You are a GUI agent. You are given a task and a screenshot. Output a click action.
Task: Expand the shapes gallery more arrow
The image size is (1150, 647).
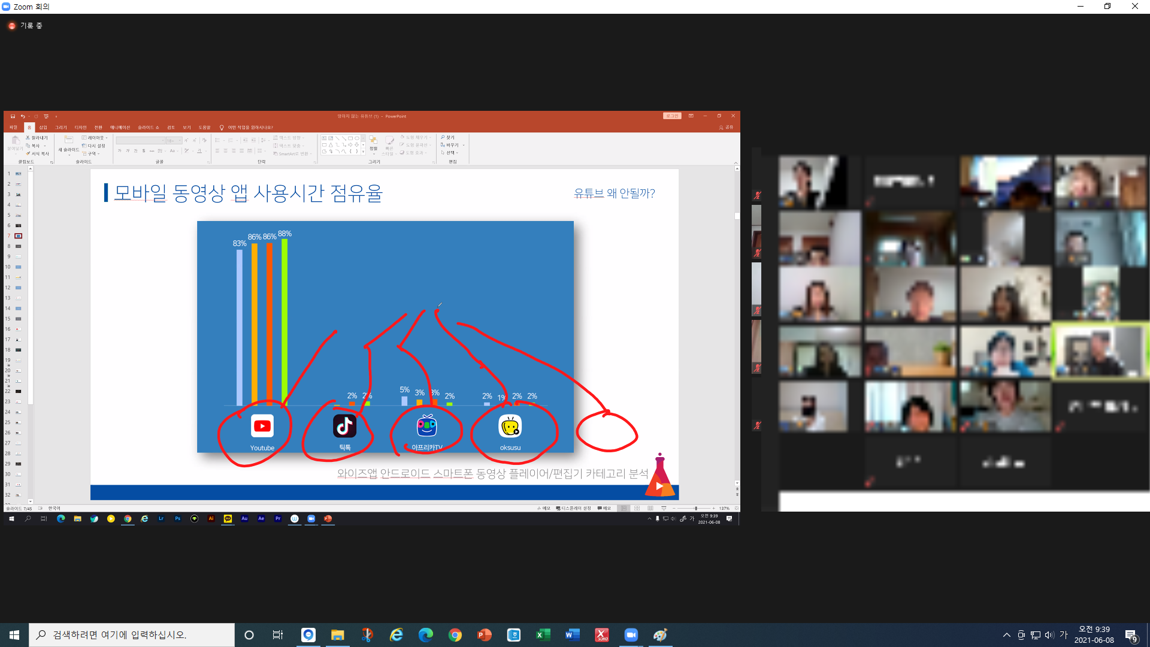click(363, 152)
